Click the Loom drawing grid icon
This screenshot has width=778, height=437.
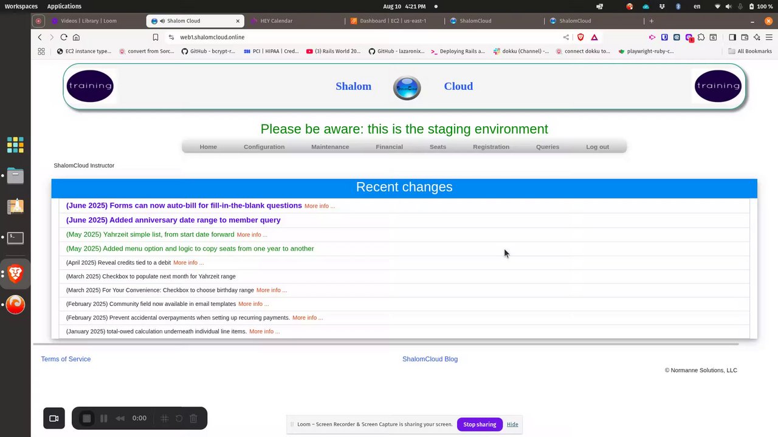164,418
